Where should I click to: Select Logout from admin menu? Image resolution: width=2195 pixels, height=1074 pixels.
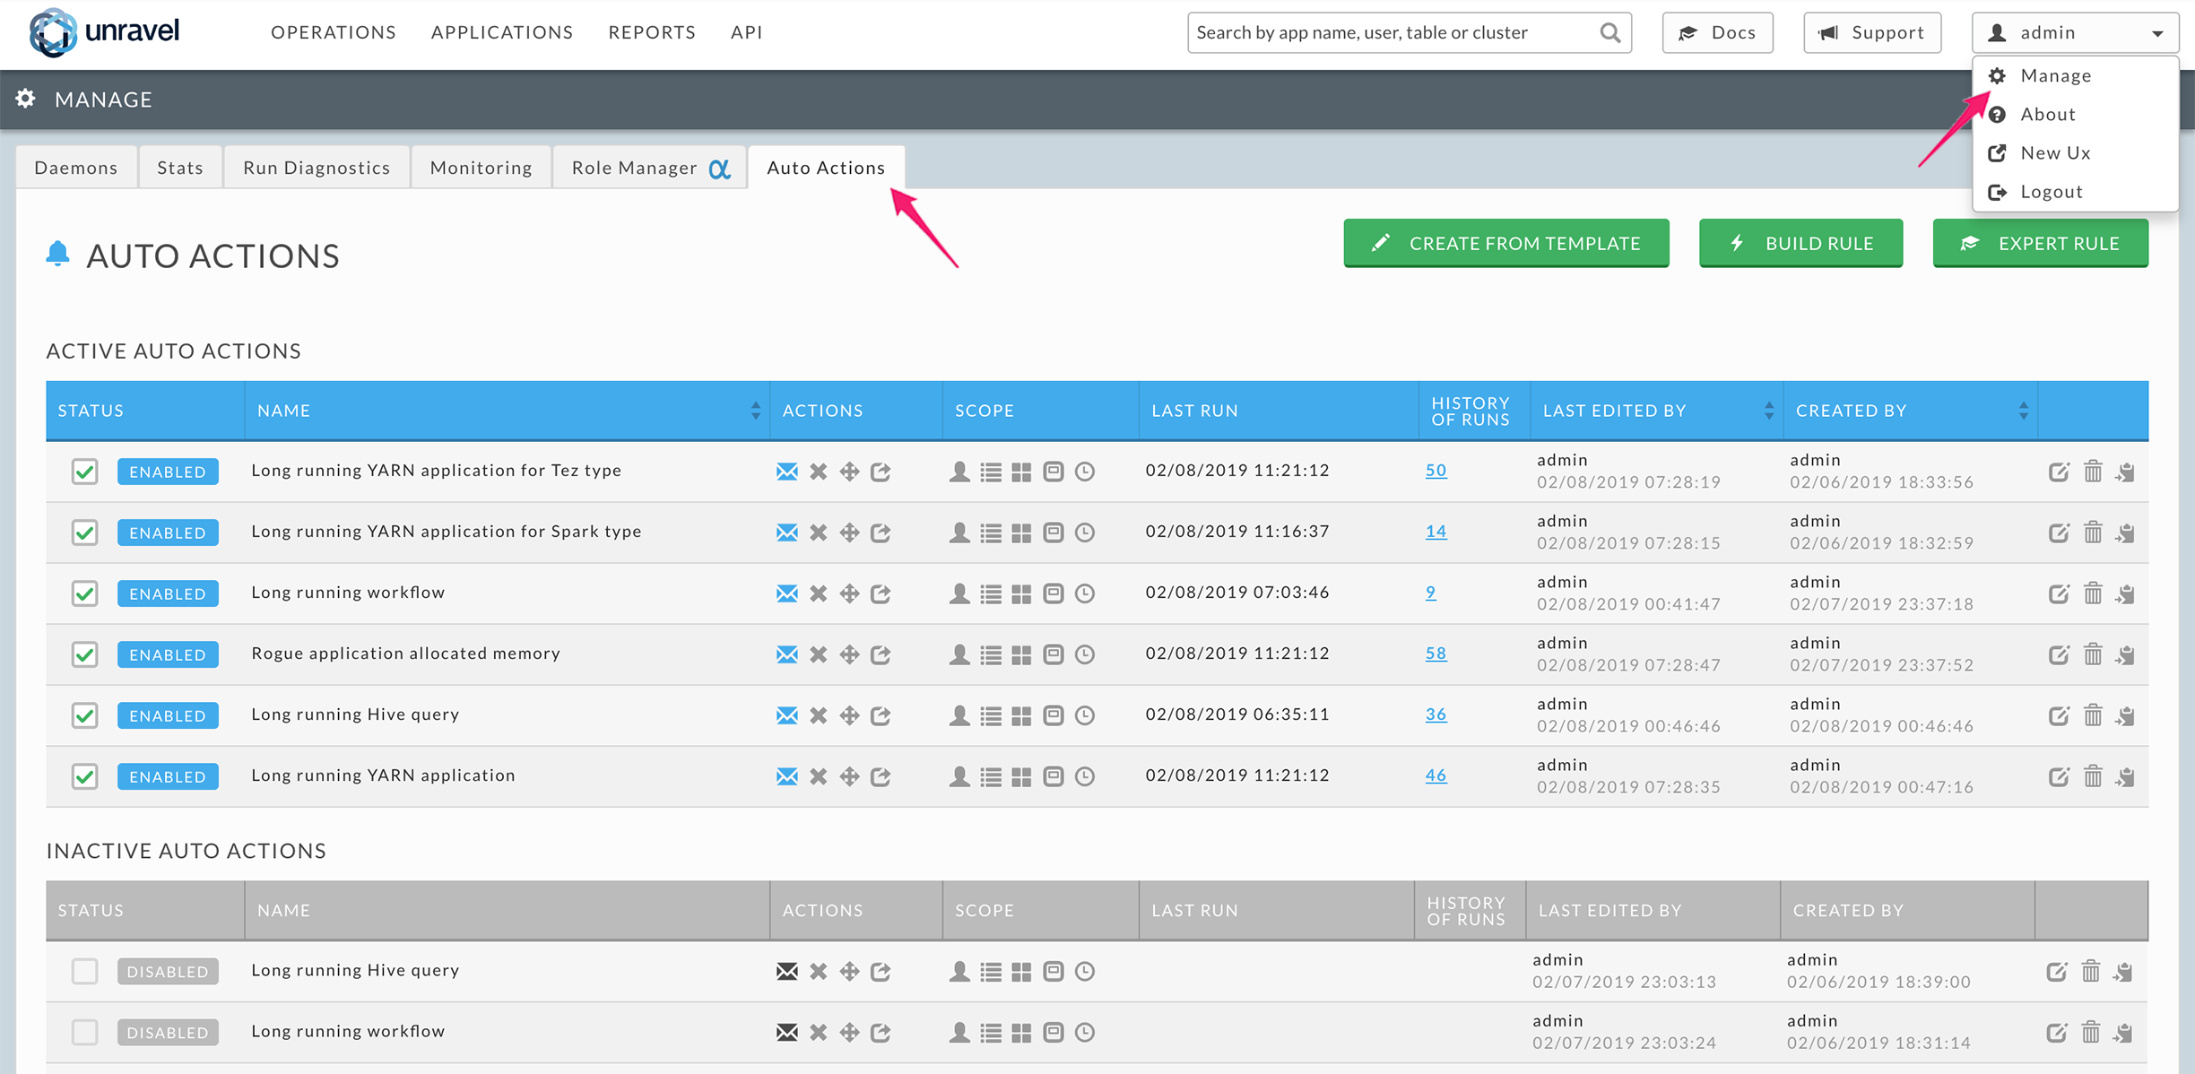coord(2075,191)
